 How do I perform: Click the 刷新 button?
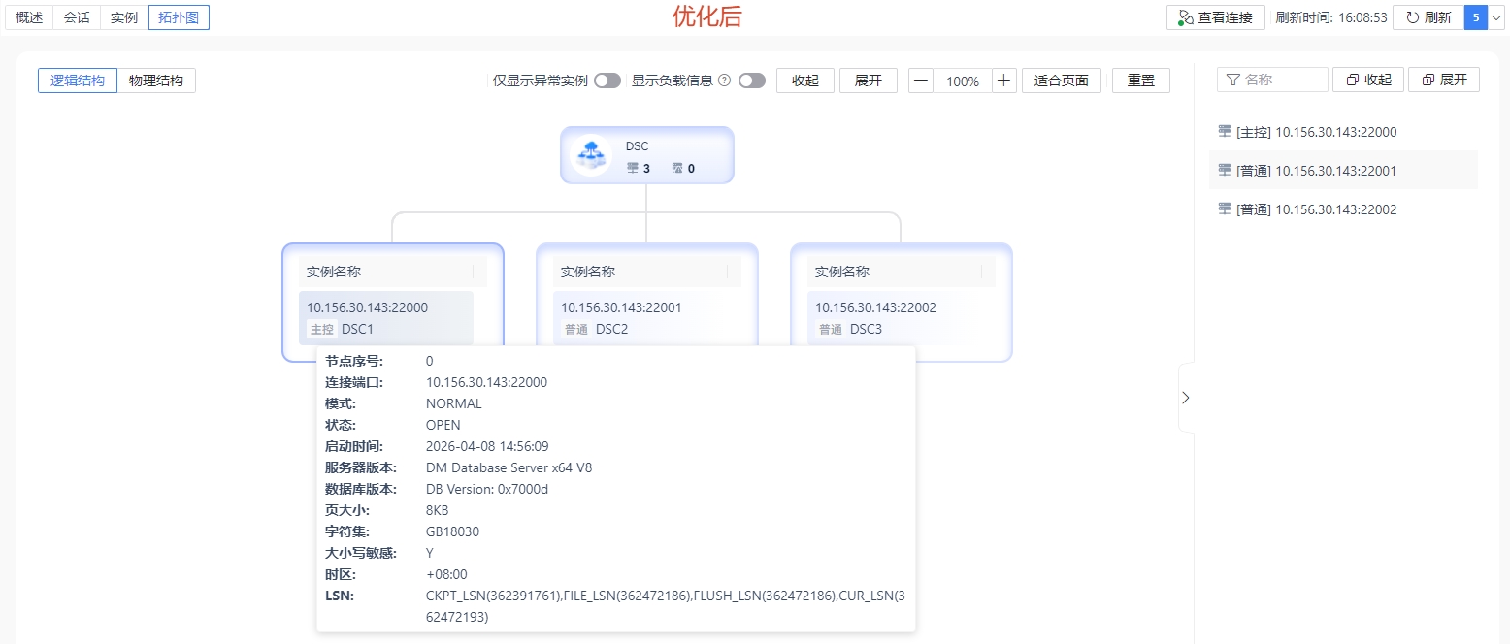tap(1428, 17)
